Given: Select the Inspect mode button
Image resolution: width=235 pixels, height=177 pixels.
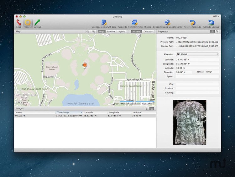Looking at the screenshot, I should [x=136, y=31].
